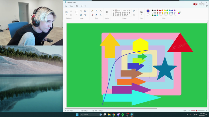Adjust the zoom slider handle
The image size is (209, 117).
coord(196,111)
